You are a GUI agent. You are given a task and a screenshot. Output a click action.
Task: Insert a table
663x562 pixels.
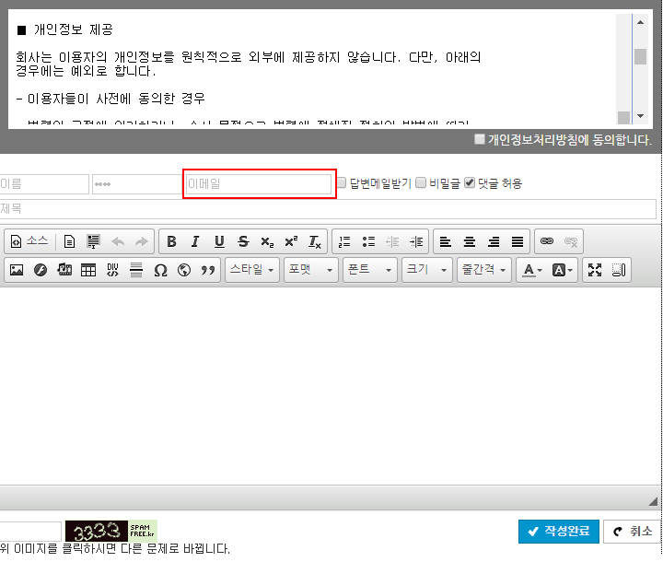pos(88,270)
